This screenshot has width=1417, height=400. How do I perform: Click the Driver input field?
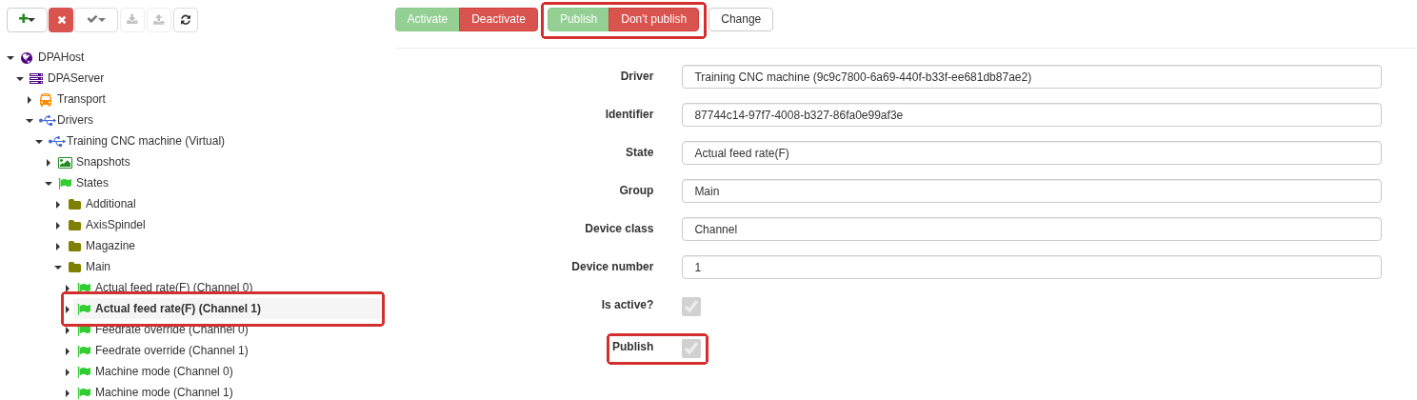(1031, 77)
